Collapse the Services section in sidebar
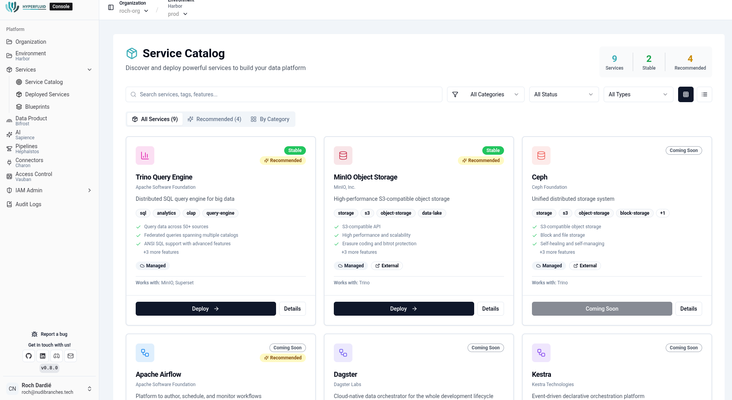This screenshot has height=400, width=732. coord(90,70)
